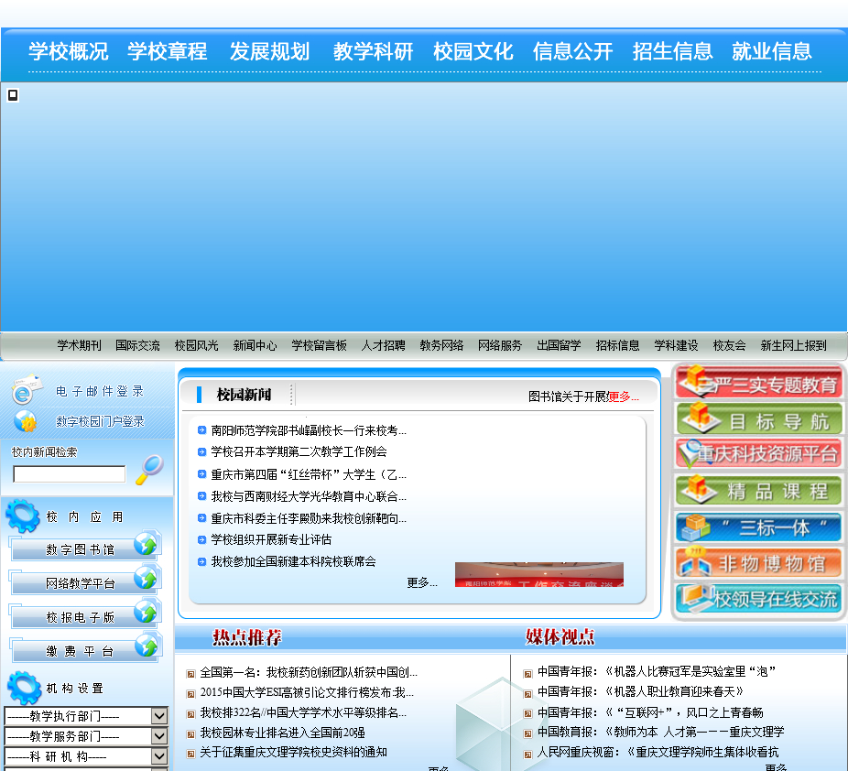Viewport: 848px width, 771px height.
Task: Click the globe icon beside 校报电子版
Action: coord(146,612)
